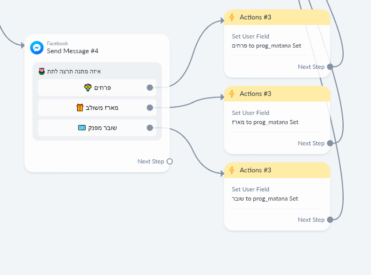
Task: Click the Facebook Messenger icon on Send Message #4
Action: pos(37,48)
